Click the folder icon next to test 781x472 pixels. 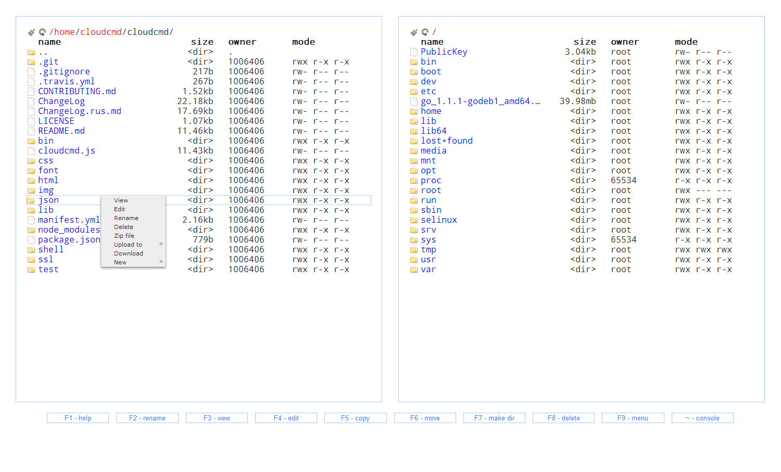coord(31,270)
